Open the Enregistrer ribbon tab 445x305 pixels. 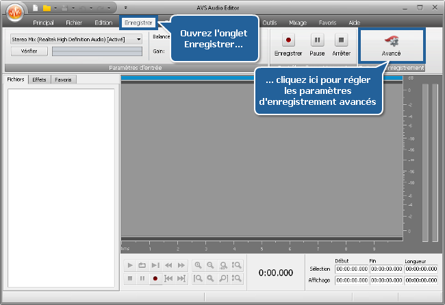pos(138,23)
